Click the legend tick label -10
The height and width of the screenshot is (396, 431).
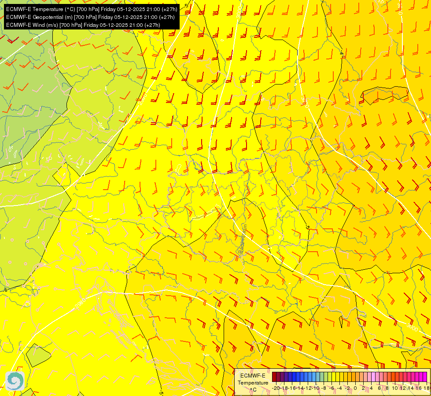[x=316, y=388]
